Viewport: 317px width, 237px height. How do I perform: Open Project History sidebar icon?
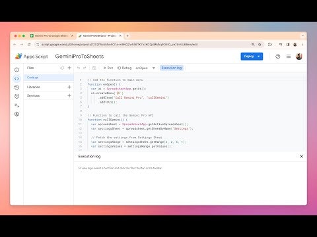[x=17, y=88]
